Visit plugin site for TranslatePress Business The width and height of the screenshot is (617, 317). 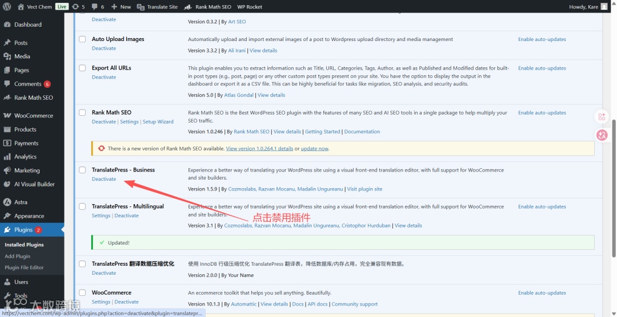[x=364, y=189]
